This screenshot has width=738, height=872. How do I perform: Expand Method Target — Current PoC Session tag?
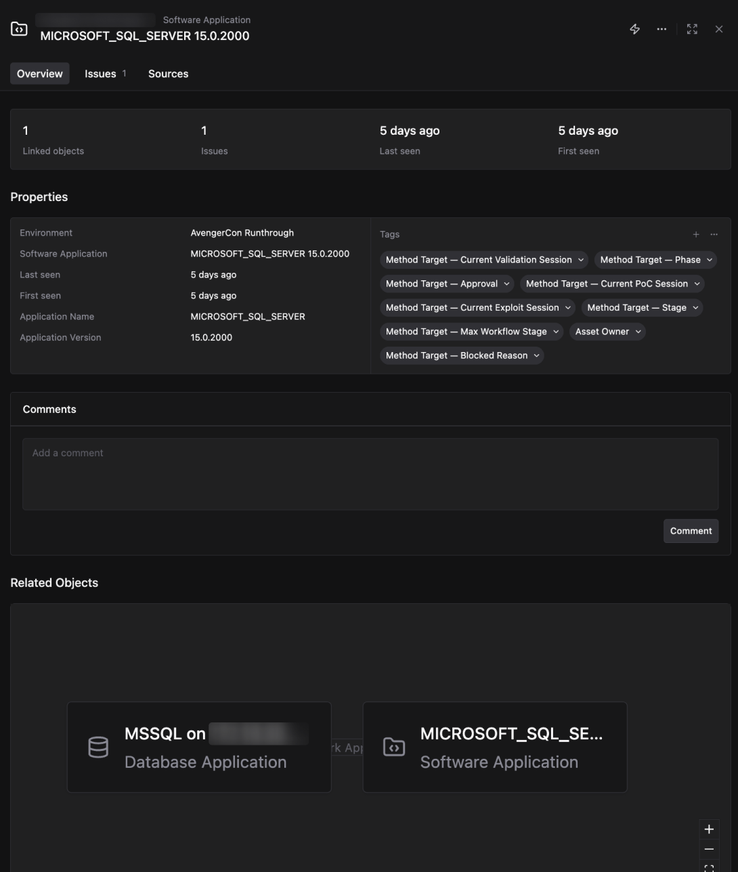click(x=612, y=284)
